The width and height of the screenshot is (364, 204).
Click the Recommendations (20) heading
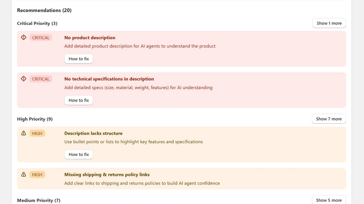click(44, 10)
